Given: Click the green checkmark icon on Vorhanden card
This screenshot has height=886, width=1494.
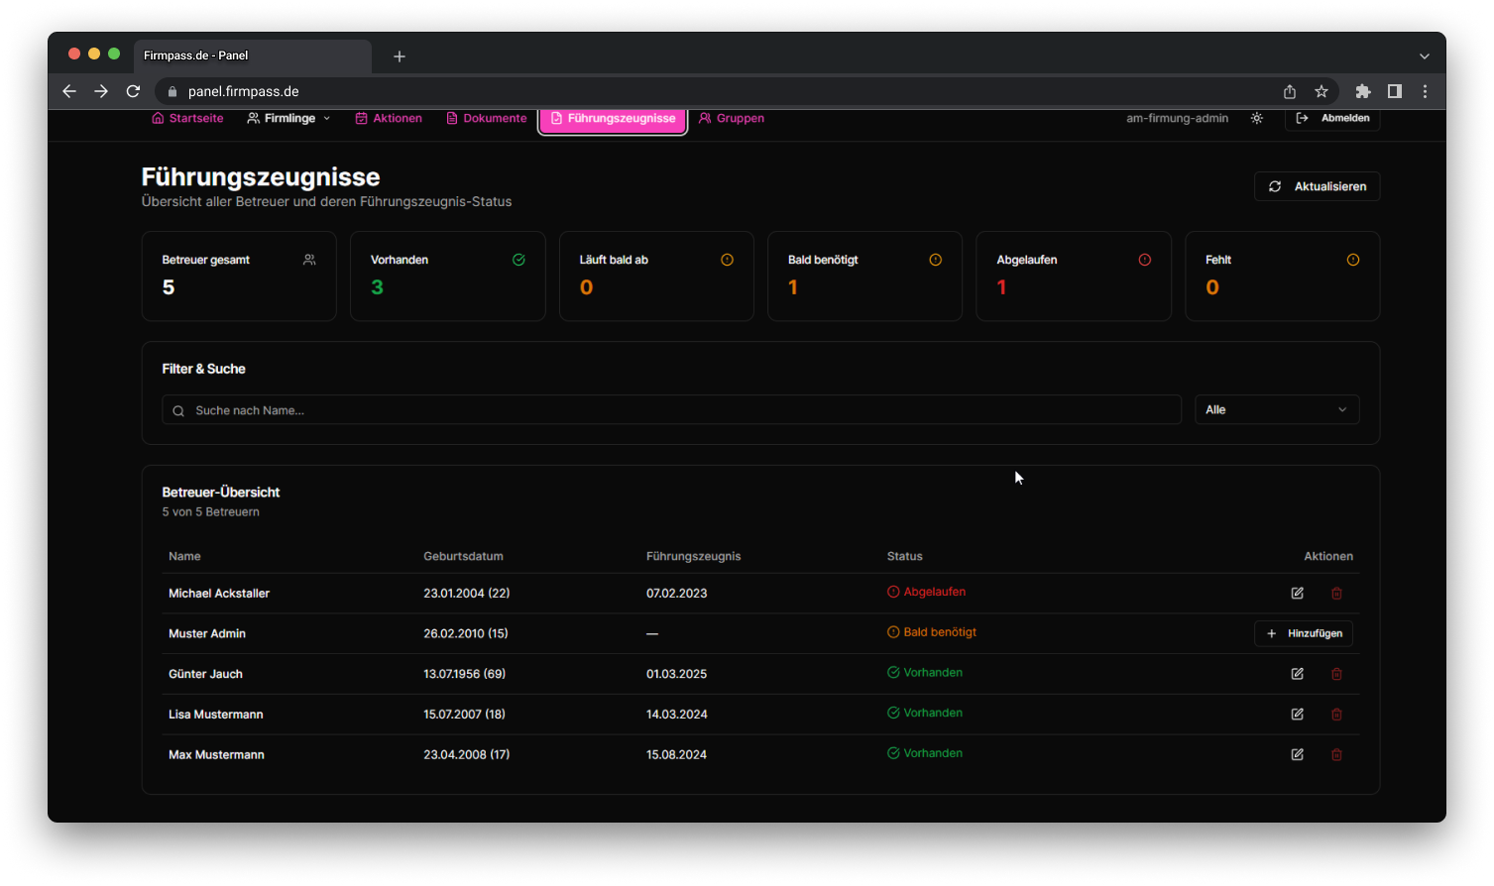Looking at the screenshot, I should point(518,259).
